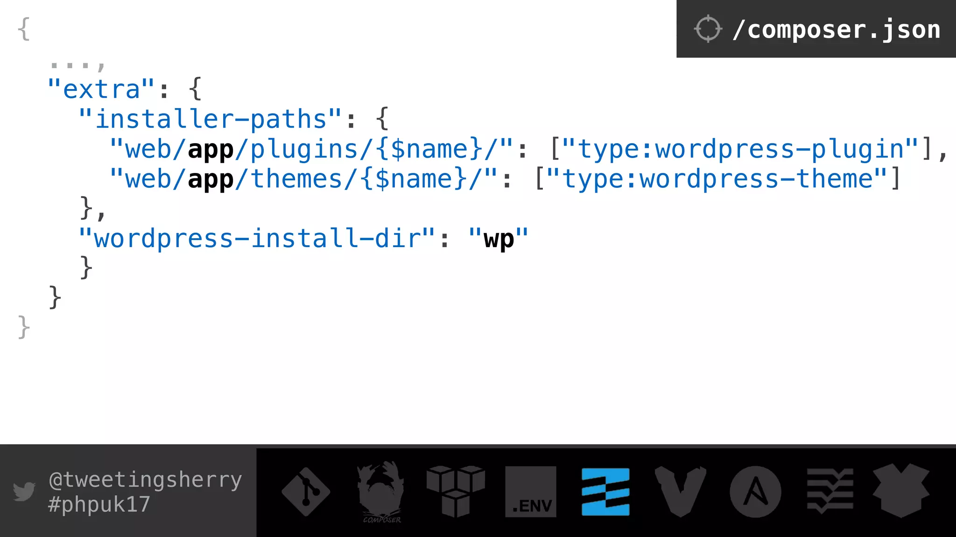Click the /composer.json file label

coord(836,30)
